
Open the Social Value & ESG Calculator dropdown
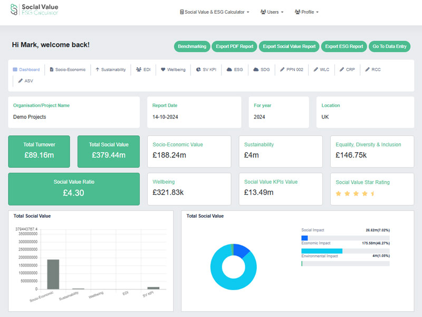pyautogui.click(x=215, y=12)
